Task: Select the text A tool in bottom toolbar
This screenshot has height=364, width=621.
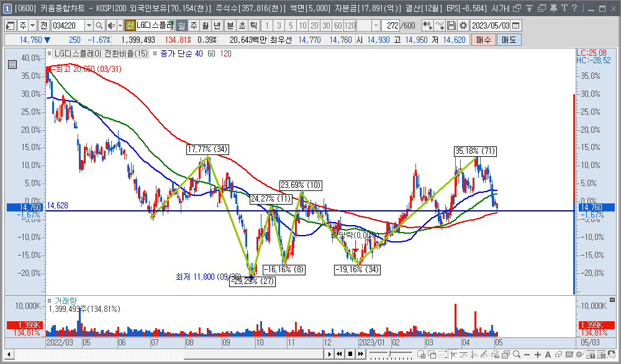Action: 548,355
